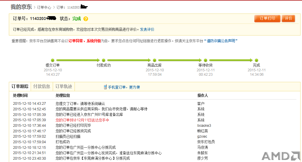This screenshot has width=302, height=162.
Task: Select the timestamp 2015-12-10 21:34:51
Action: pyautogui.click(x=29, y=153)
